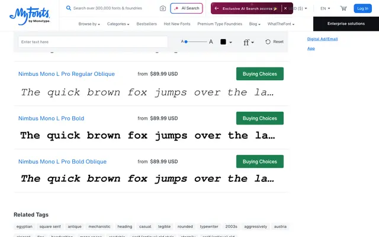Open the ff ligatures options dropdown
Screen dimensions: 379x237
tap(249, 42)
